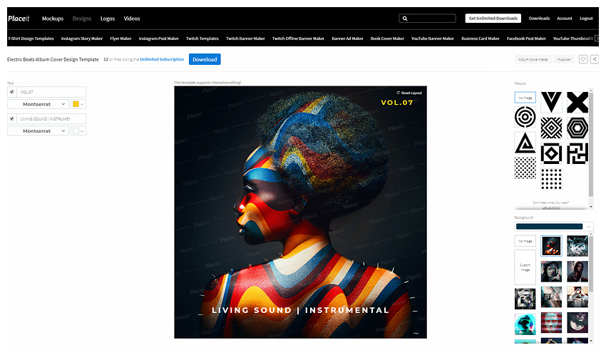Open Book Cover Maker category
The height and width of the screenshot is (355, 606).
[x=387, y=38]
